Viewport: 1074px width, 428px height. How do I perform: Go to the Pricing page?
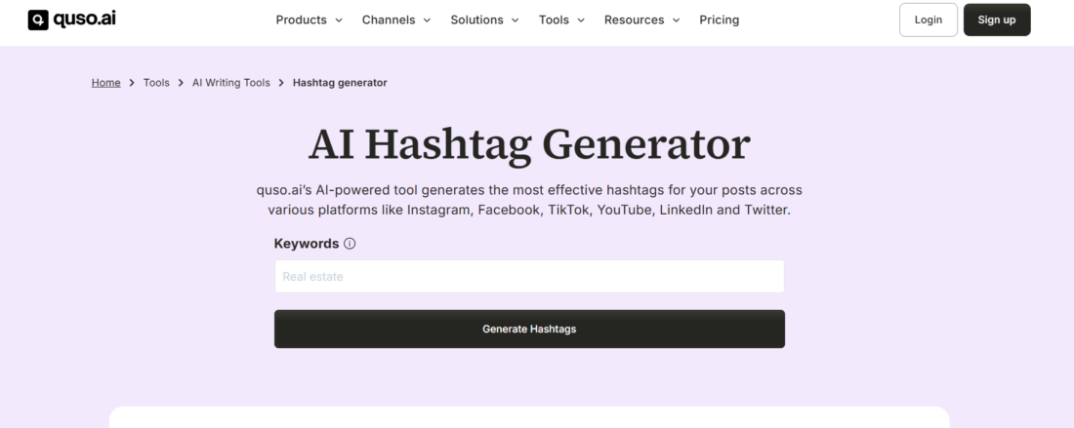[x=720, y=19]
